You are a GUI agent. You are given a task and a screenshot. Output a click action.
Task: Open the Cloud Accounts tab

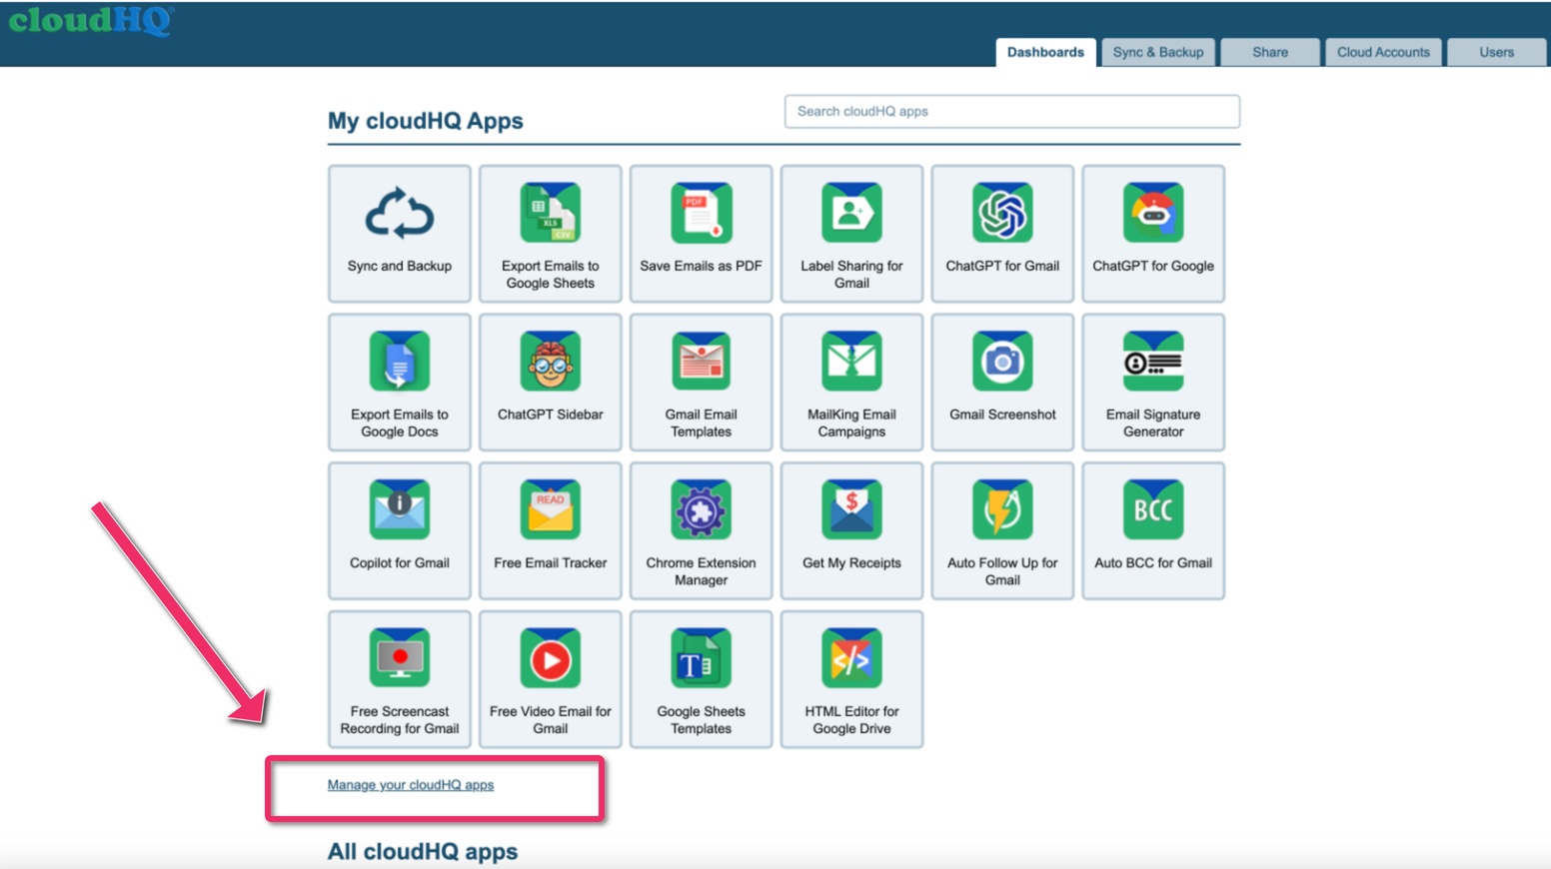pyautogui.click(x=1383, y=52)
